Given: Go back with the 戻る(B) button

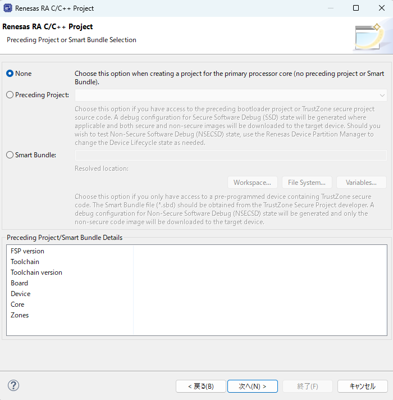Looking at the screenshot, I should click(201, 386).
